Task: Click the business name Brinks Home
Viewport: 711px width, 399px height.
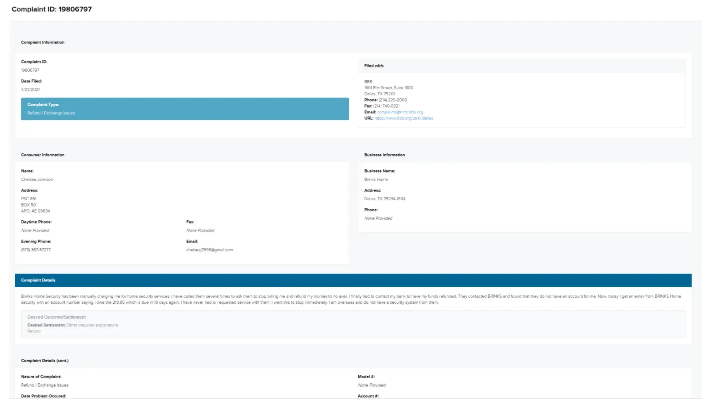Action: (375, 180)
